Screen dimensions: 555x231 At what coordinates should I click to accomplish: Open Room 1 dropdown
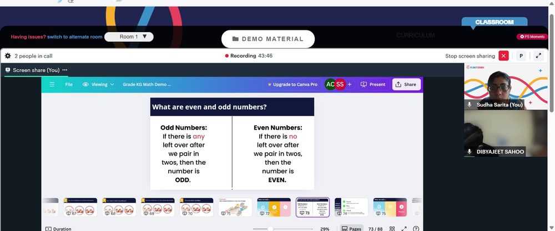(x=129, y=37)
